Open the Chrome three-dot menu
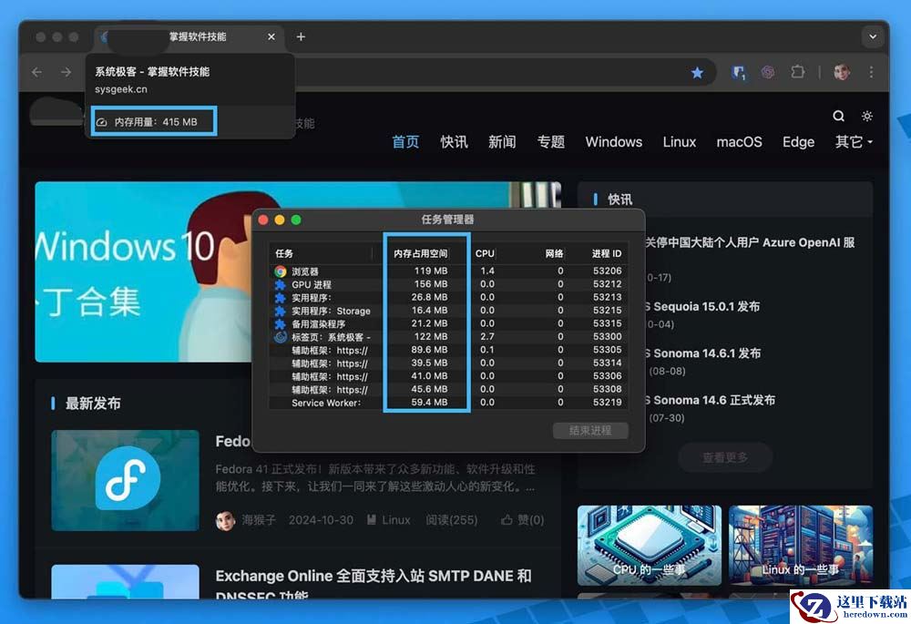The width and height of the screenshot is (911, 624). (871, 72)
